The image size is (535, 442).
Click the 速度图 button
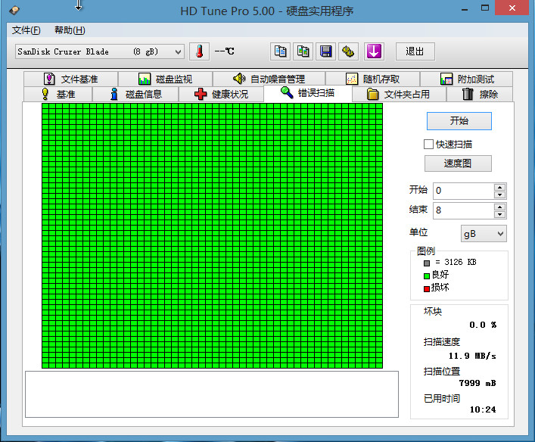[458, 163]
